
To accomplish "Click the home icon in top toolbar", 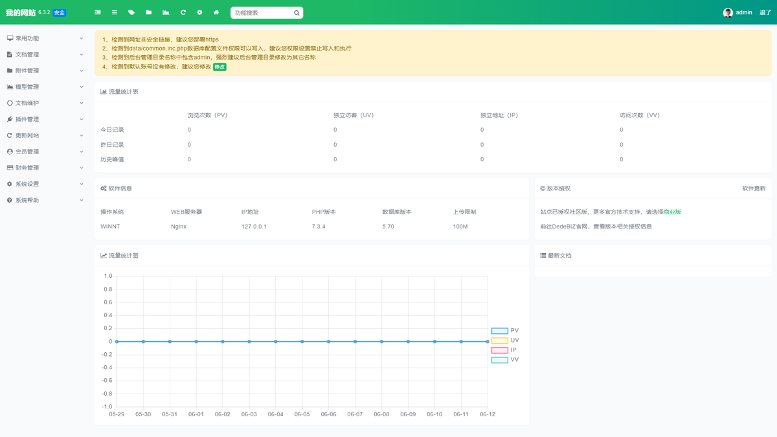I will click(x=216, y=12).
